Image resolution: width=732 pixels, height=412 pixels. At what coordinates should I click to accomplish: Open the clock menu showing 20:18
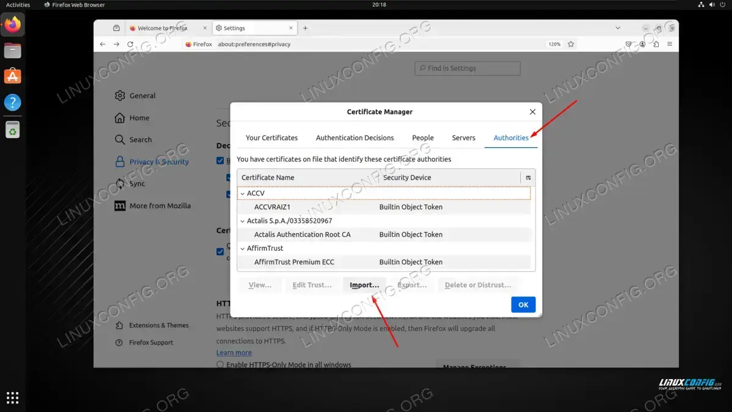pyautogui.click(x=379, y=5)
